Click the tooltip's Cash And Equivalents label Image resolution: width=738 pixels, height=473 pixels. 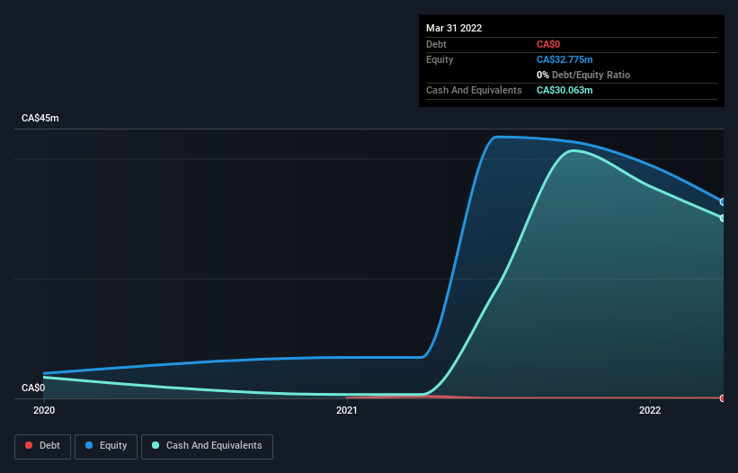click(474, 90)
